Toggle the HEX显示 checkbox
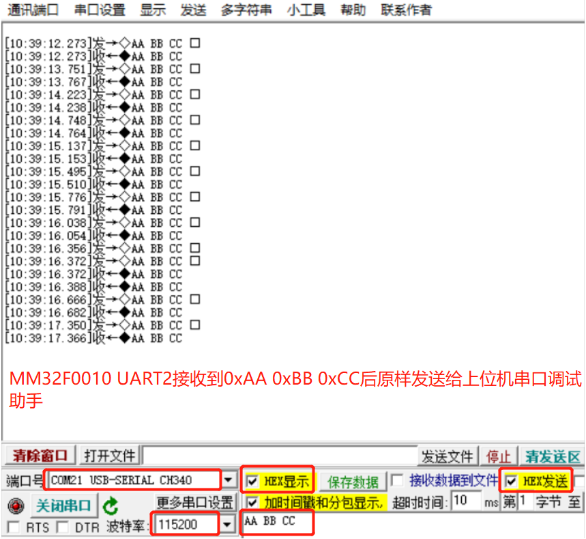 [252, 481]
